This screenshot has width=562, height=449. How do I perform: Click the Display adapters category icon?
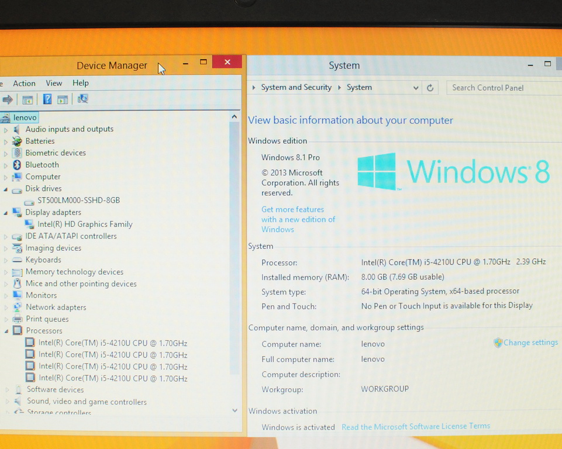coord(17,212)
